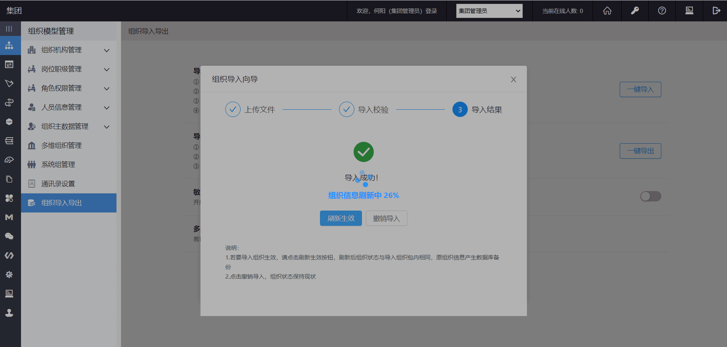Click the M letter sidebar icon
This screenshot has height=347, width=727.
click(9, 217)
